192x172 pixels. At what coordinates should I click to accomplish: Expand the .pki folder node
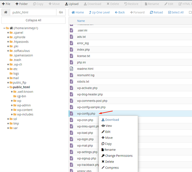[x=8, y=46]
